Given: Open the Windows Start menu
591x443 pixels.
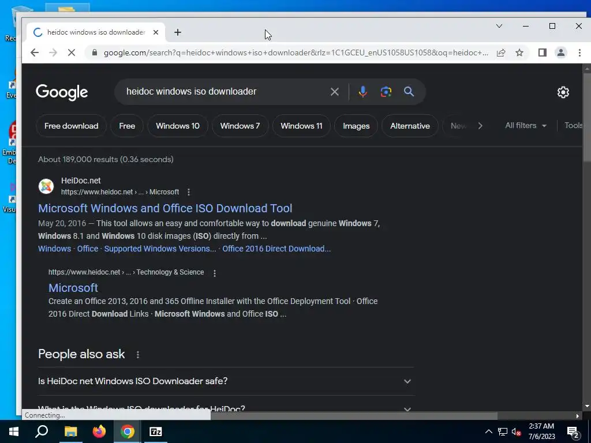Looking at the screenshot, I should tap(14, 431).
